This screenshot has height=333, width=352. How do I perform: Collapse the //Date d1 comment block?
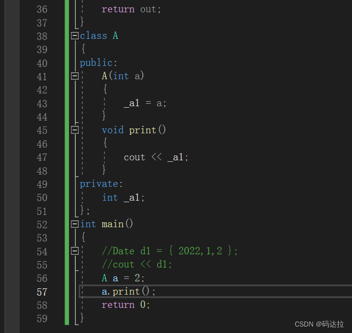(75, 251)
